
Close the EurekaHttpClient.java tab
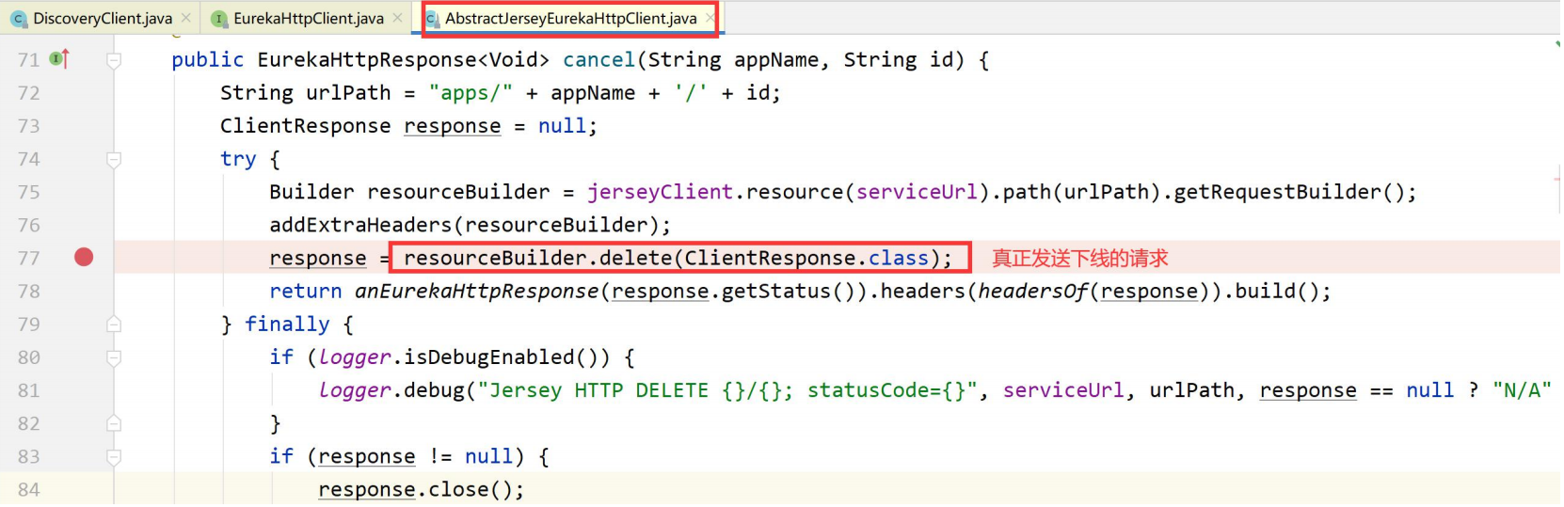point(397,18)
